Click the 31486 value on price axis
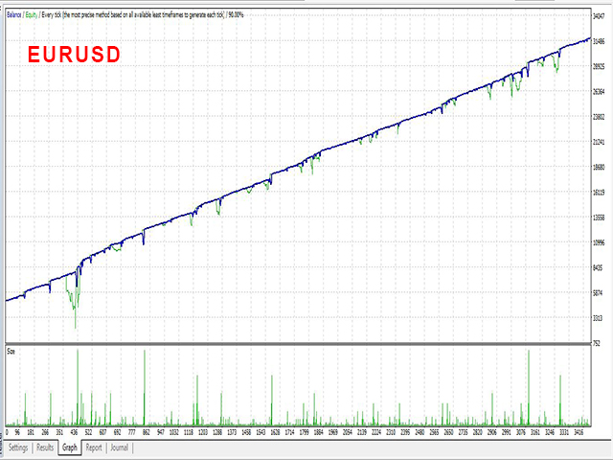The height and width of the screenshot is (460, 613). [599, 41]
